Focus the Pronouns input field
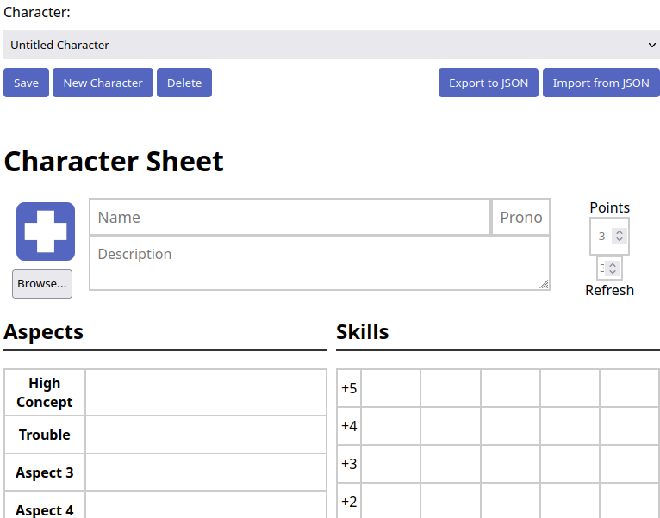The image size is (660, 518). (x=520, y=217)
